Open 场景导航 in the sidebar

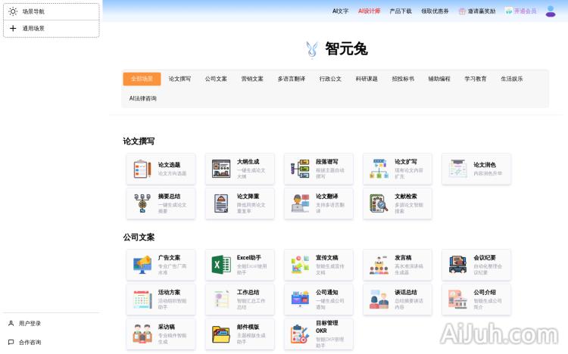point(51,11)
